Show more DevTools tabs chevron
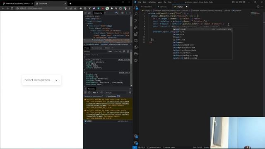This screenshot has width=265, height=149. click(105, 13)
